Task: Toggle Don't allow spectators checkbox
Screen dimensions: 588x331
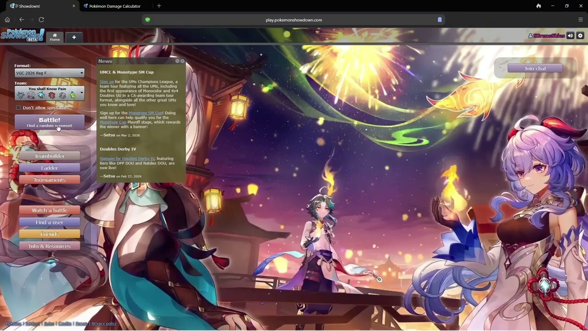Action: (18, 108)
